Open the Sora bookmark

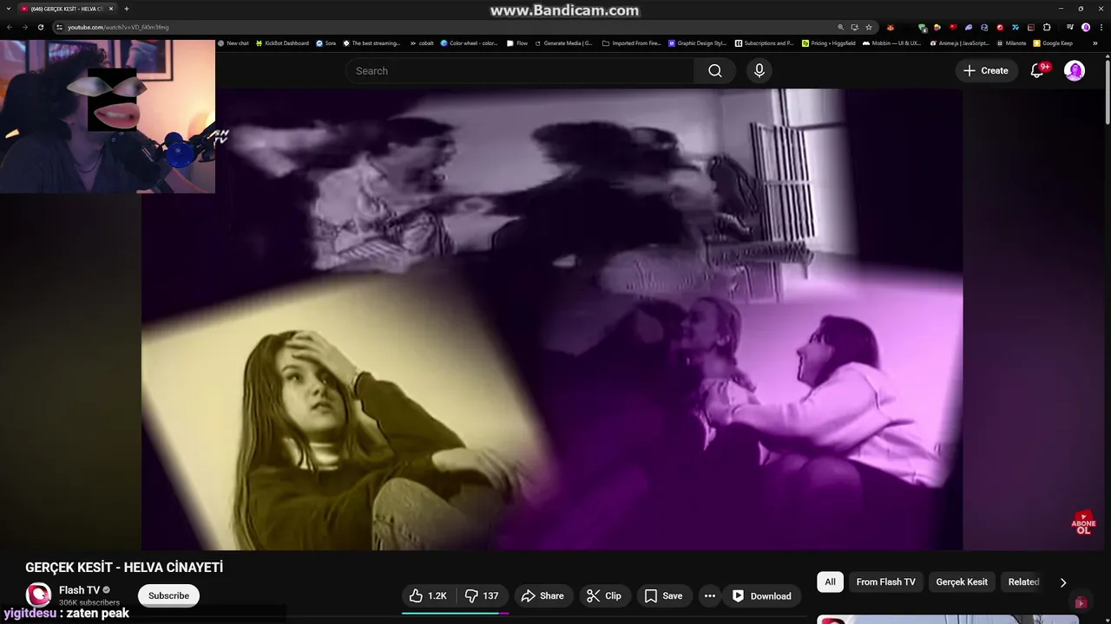coord(325,42)
